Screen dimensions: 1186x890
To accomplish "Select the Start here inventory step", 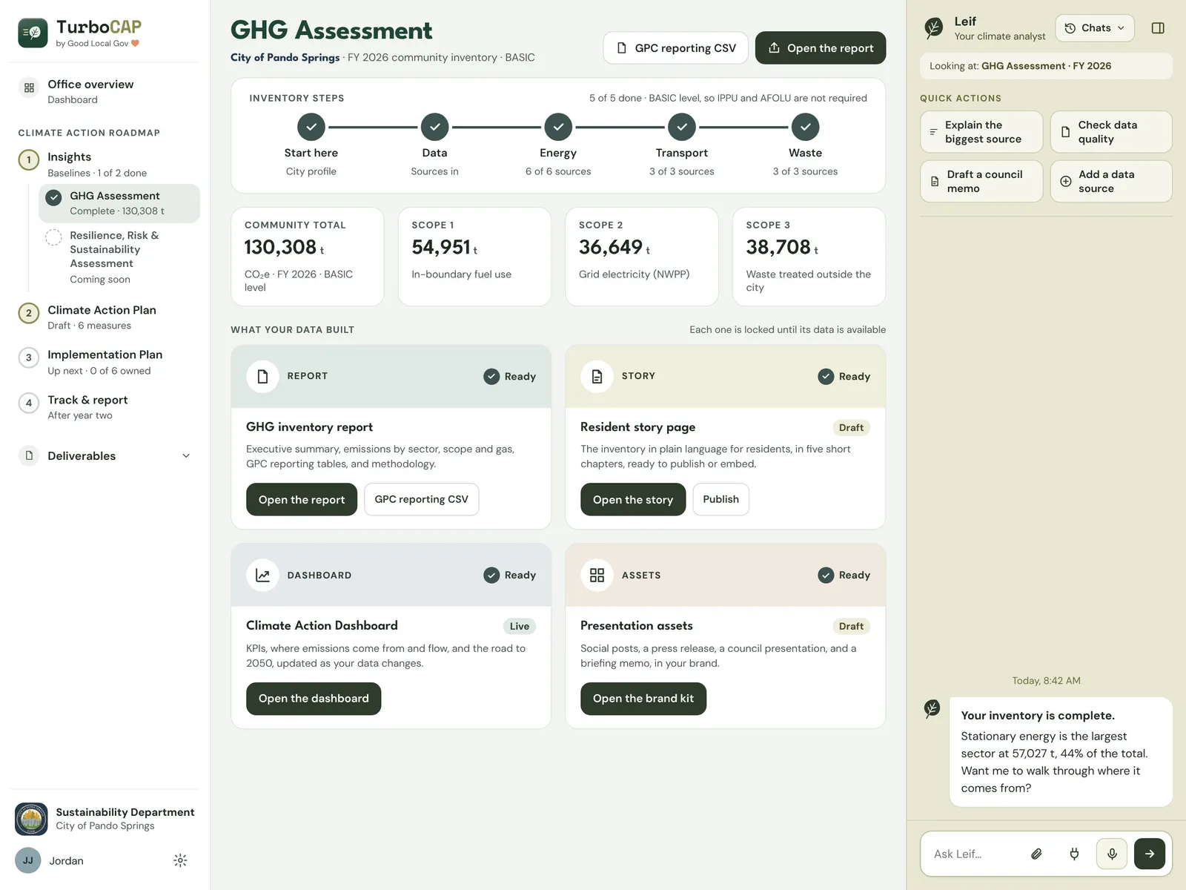I will click(311, 145).
